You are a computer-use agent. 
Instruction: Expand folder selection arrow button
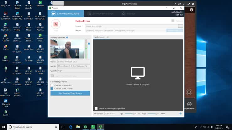point(180,26)
